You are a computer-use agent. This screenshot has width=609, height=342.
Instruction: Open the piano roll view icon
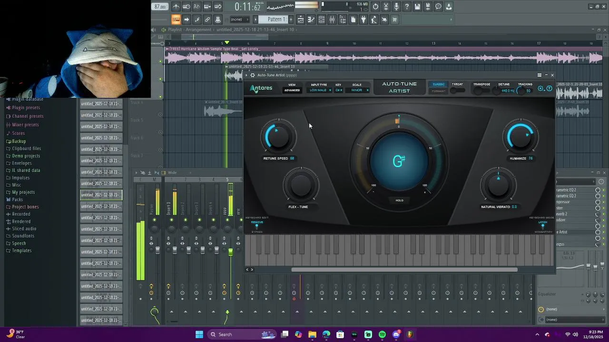coord(311,19)
